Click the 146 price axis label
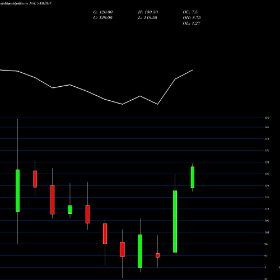The image size is (280, 280). point(267,127)
